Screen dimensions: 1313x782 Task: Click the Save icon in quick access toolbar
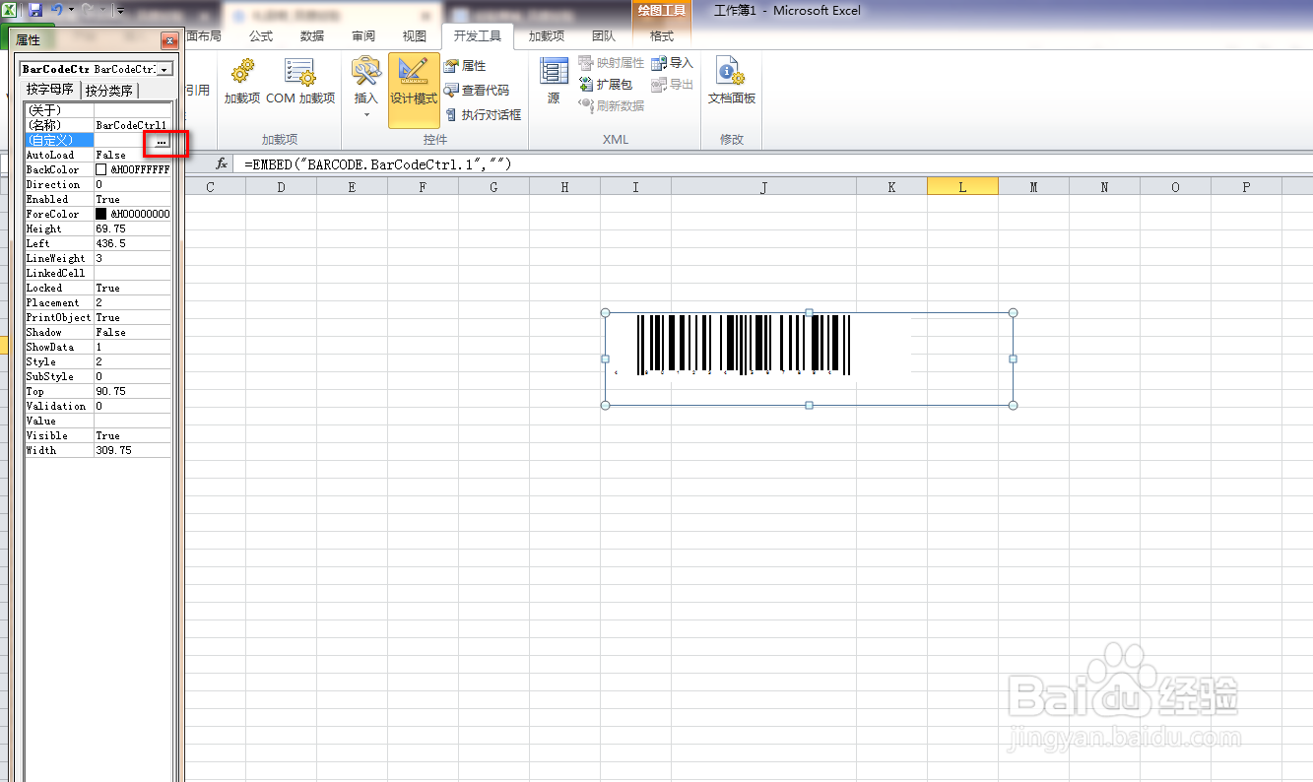tap(35, 10)
